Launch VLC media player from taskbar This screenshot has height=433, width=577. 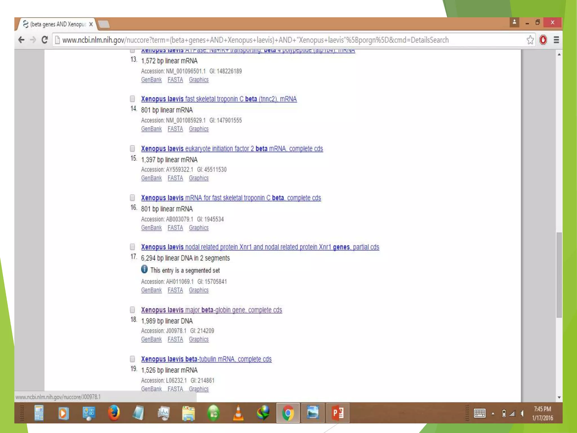tap(238, 413)
